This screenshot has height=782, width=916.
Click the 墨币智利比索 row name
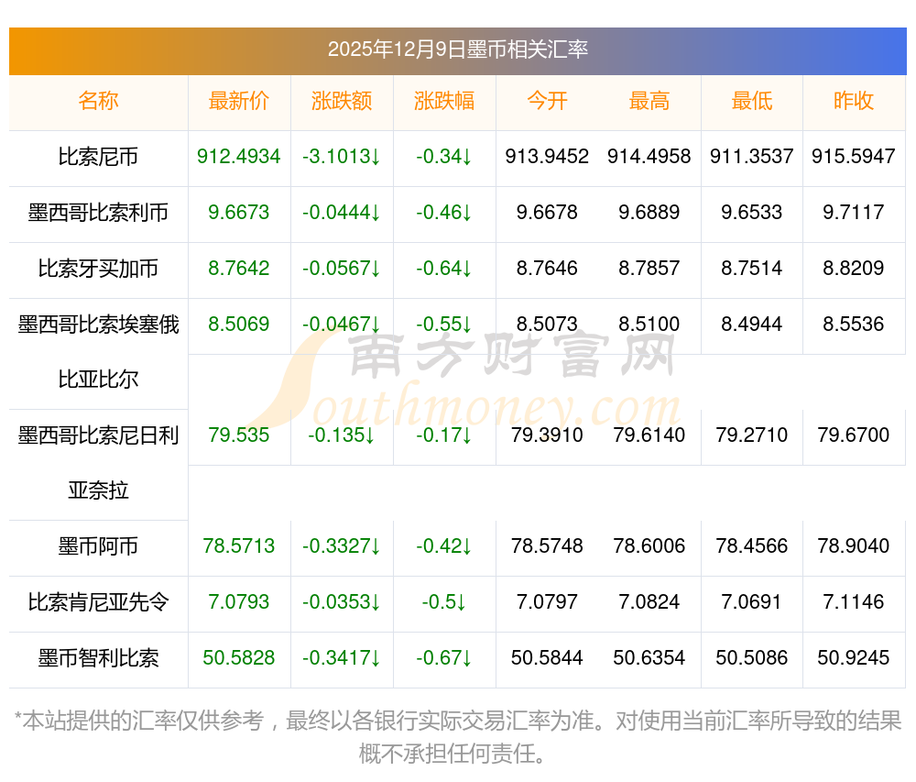98,658
